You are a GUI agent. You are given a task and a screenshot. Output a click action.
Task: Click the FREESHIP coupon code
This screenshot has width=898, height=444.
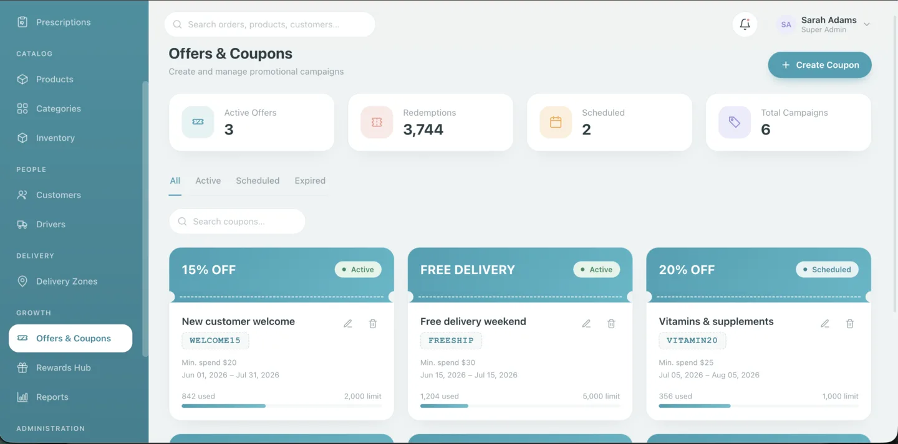[x=451, y=341]
